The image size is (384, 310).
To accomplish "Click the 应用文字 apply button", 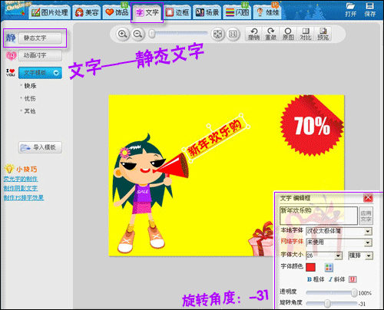I will (x=366, y=216).
